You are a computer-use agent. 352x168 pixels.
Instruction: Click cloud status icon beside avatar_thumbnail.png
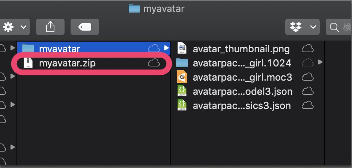308,48
